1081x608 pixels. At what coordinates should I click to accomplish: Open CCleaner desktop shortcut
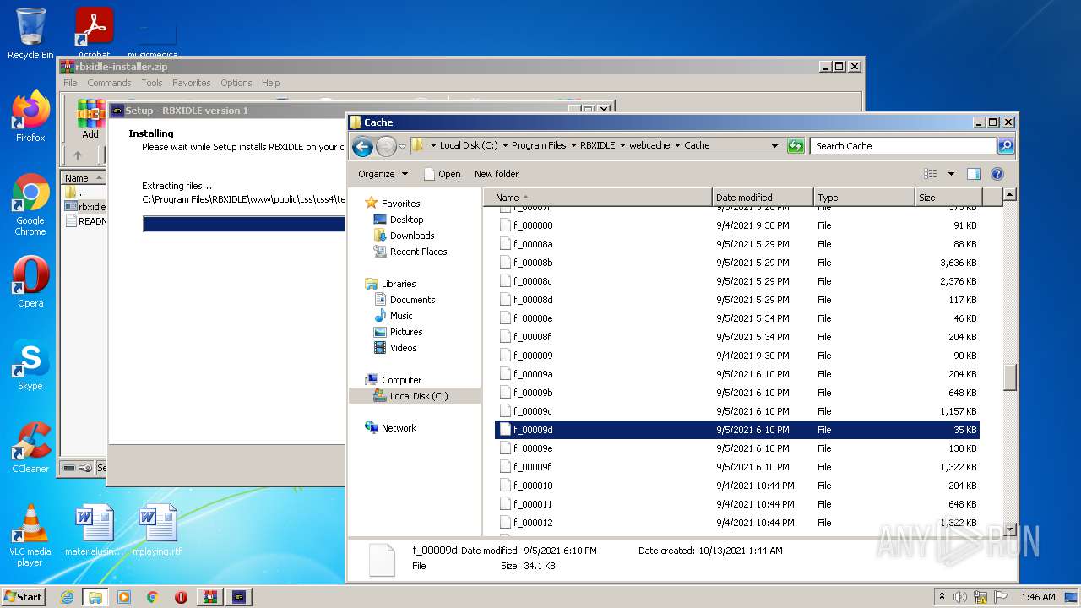coord(30,448)
